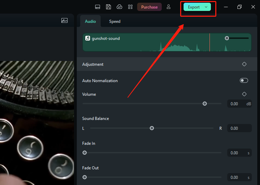Click the Adjustment keyframe diamond icon
Image resolution: width=260 pixels, height=185 pixels.
coord(244,64)
